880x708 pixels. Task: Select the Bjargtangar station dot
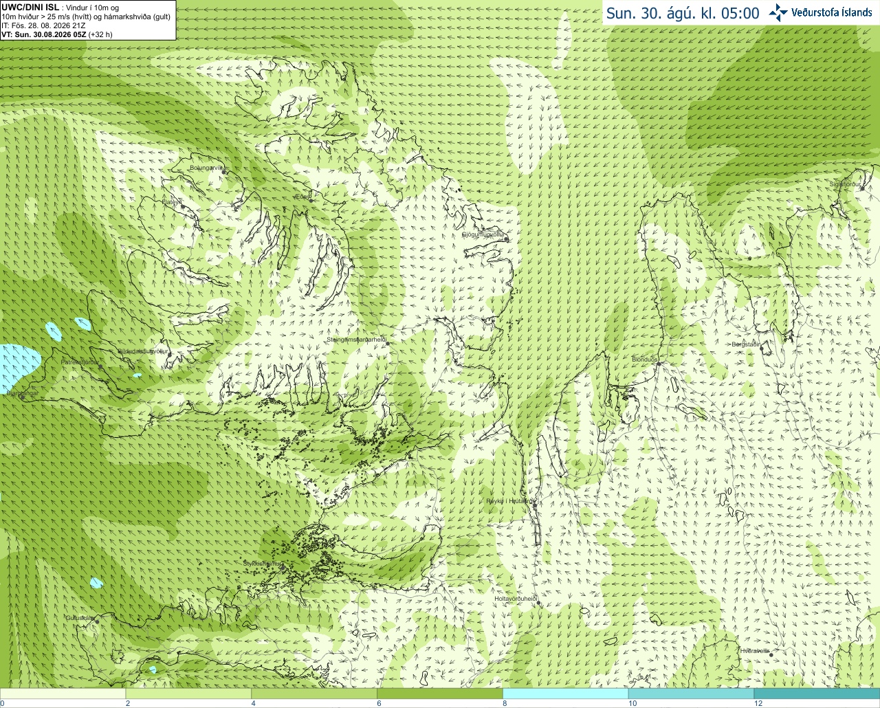click(23, 397)
